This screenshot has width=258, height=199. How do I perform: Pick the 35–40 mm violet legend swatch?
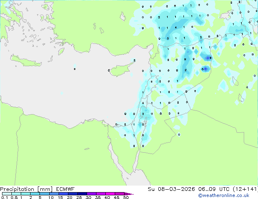pyautogui.click(x=101, y=194)
